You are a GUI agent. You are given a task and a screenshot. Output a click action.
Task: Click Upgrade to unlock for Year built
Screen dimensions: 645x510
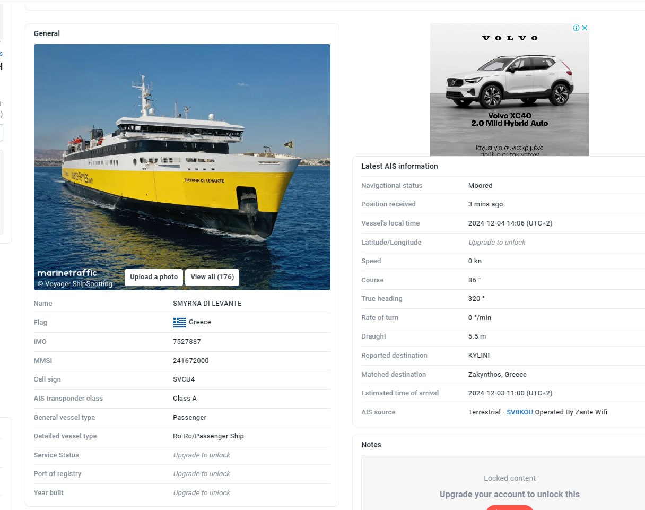tap(202, 493)
